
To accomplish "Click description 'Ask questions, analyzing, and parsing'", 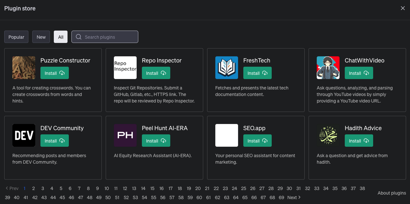I will tap(355, 94).
